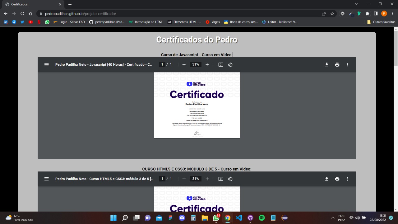
Task: Rotate the Javascript certificate counterclockwise
Action: point(230,64)
